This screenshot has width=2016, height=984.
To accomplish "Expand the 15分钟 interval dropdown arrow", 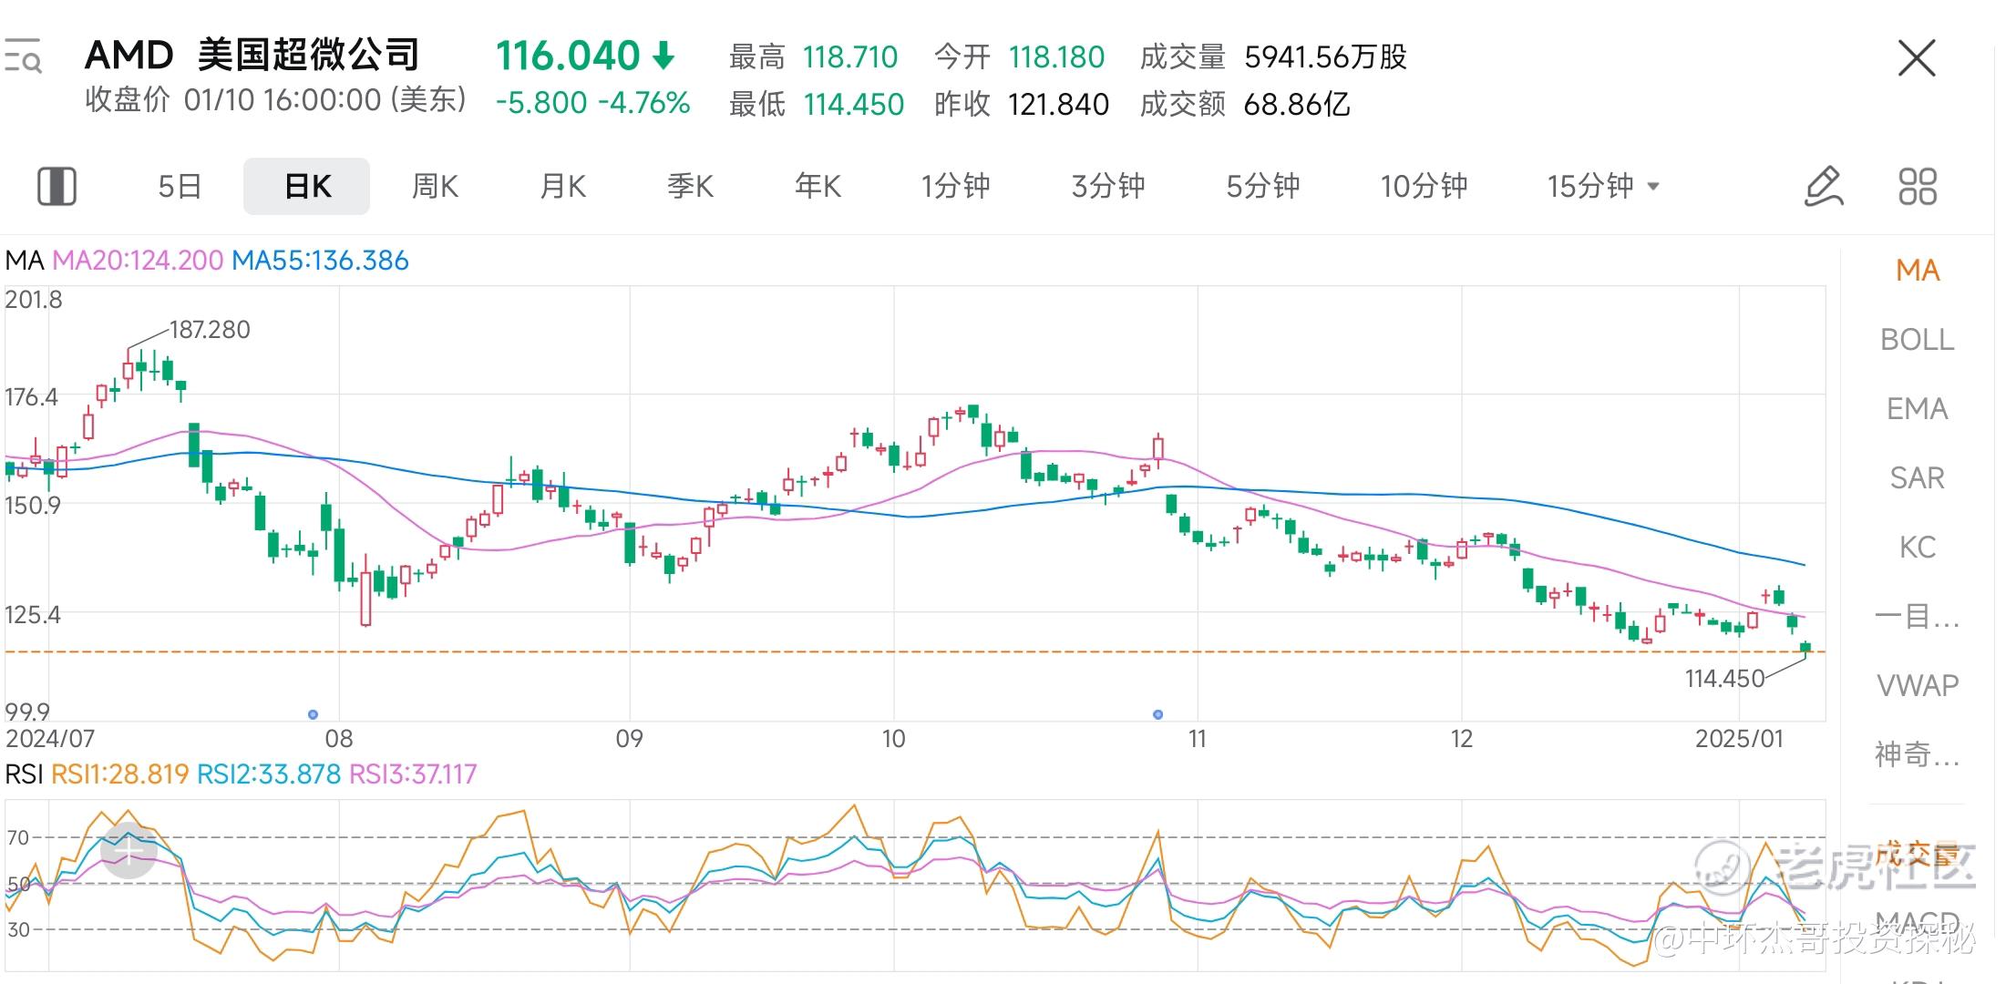I will pyautogui.click(x=1653, y=187).
